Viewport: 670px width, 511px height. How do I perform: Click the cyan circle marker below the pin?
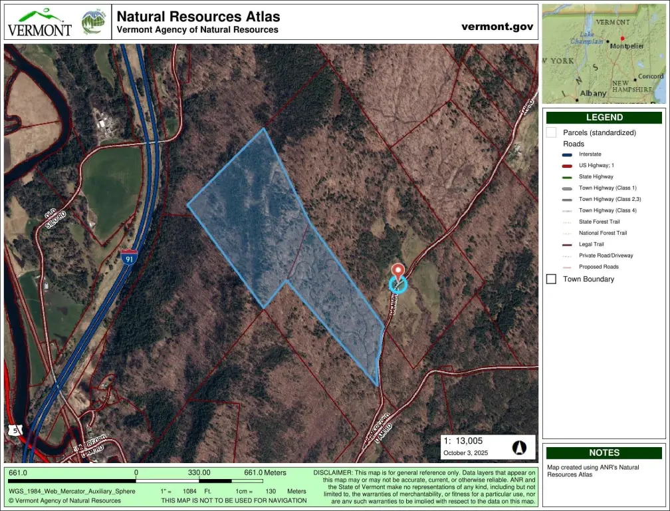[x=397, y=285]
